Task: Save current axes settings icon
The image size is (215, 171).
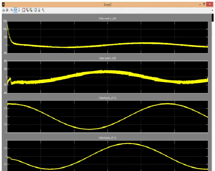Action: point(28,10)
